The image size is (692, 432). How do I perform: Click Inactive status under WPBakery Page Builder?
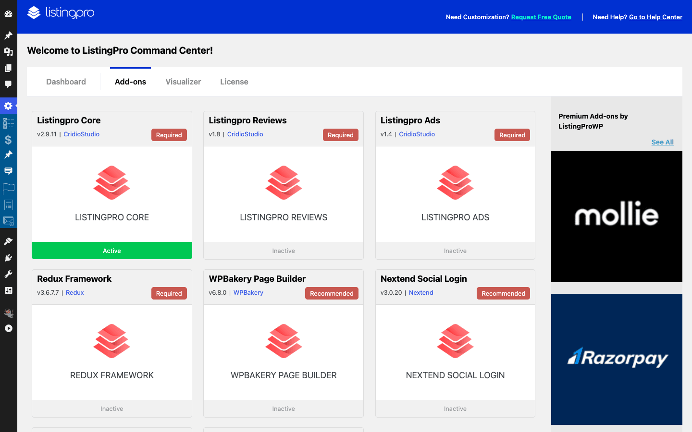284,408
